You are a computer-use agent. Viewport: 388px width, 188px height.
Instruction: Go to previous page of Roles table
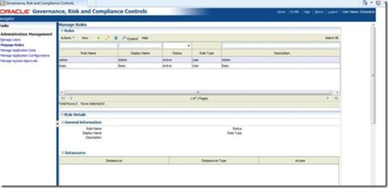pos(71,98)
